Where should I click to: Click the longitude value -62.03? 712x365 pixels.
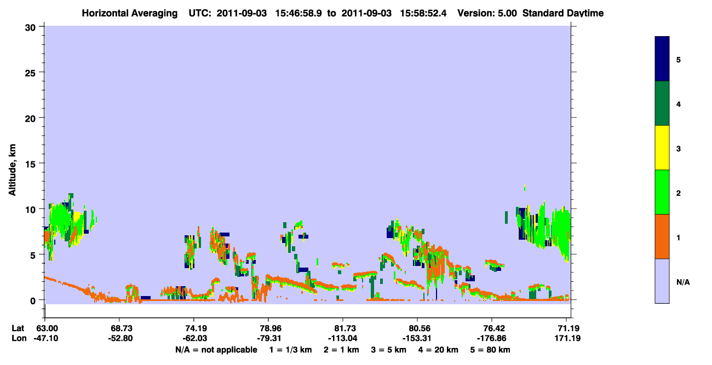pyautogui.click(x=194, y=338)
